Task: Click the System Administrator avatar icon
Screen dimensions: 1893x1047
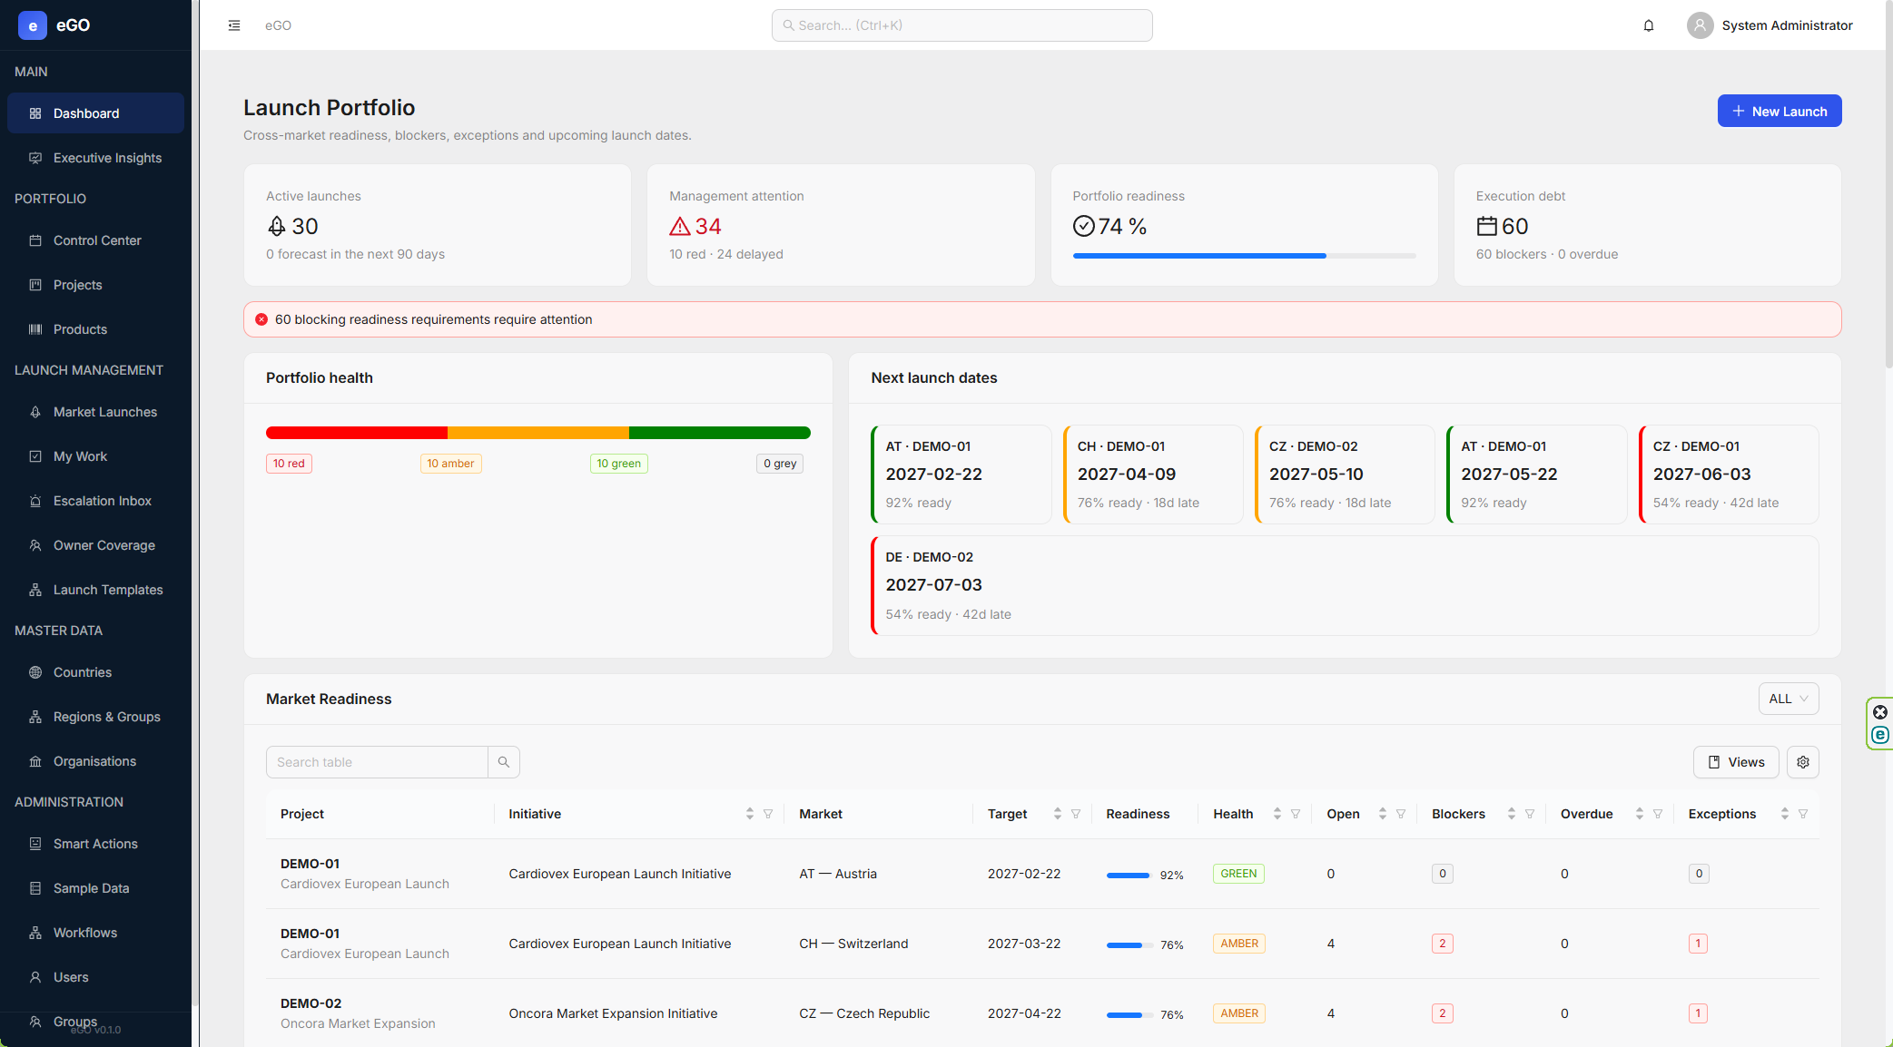Action: (x=1700, y=25)
